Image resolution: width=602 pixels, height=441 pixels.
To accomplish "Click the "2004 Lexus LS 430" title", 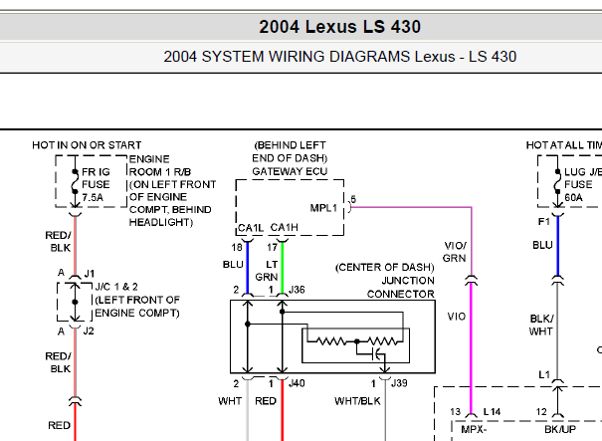I will click(339, 27).
